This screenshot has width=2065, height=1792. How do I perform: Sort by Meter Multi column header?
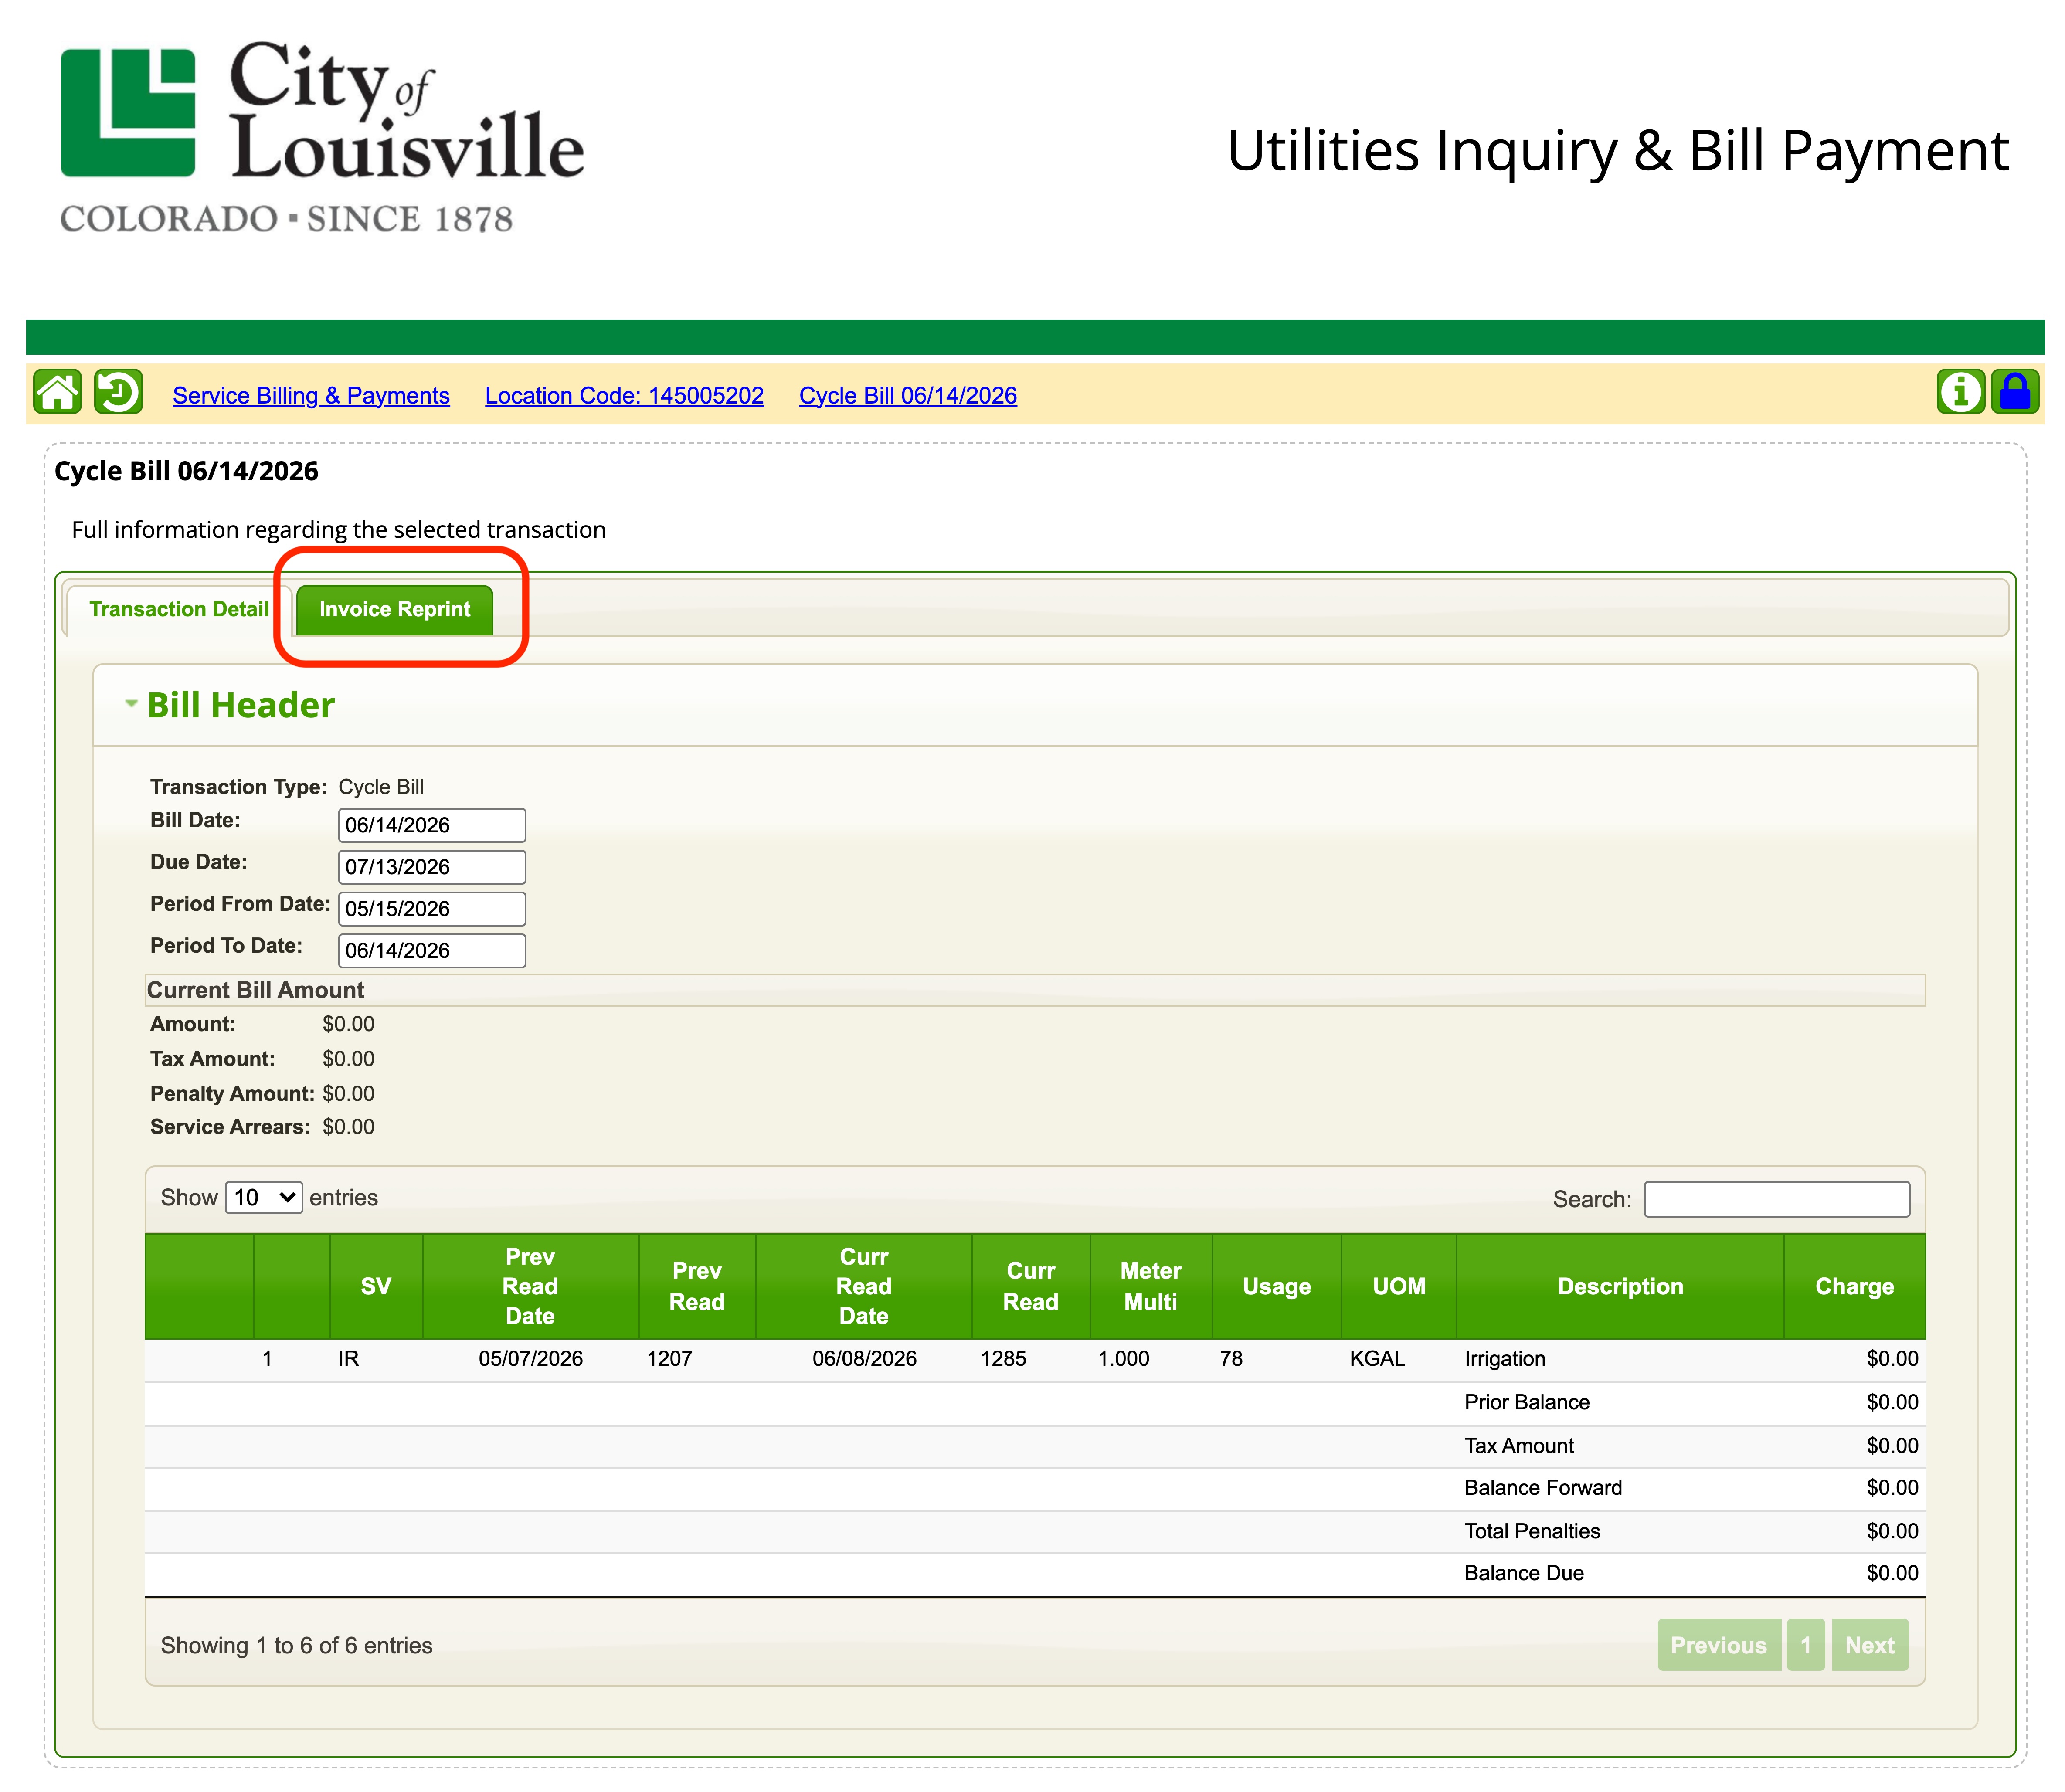click(1150, 1286)
